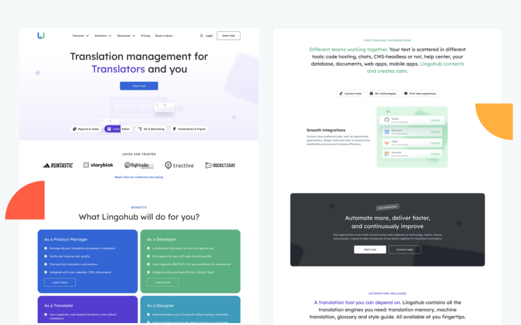Screen dimensions: 521x325
Task: Switch to the Online Editor tab
Action: click(x=119, y=129)
